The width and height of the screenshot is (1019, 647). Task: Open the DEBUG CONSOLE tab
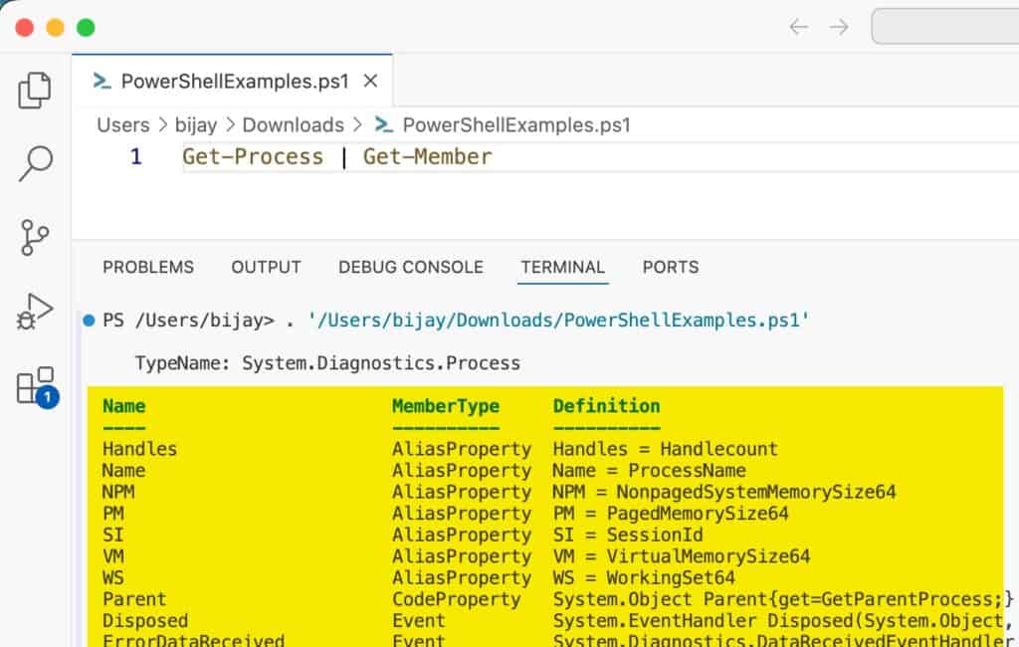tap(411, 267)
